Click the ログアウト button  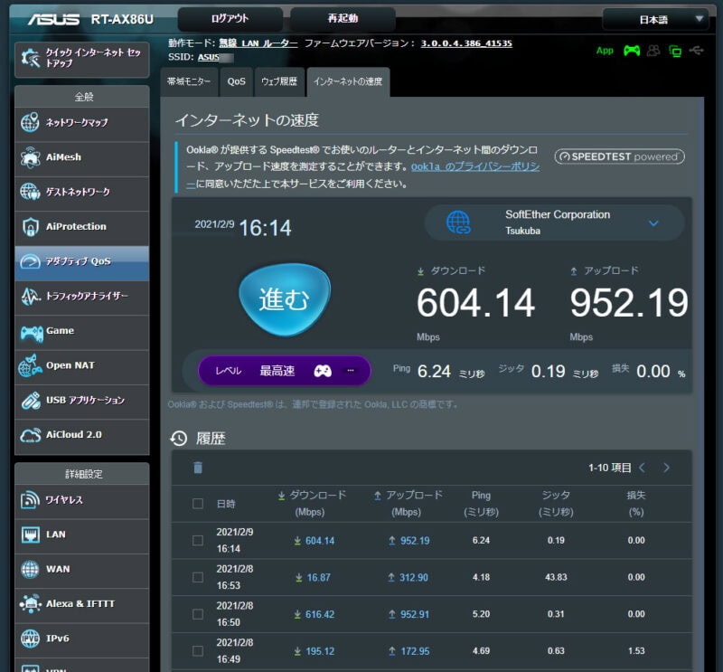230,19
